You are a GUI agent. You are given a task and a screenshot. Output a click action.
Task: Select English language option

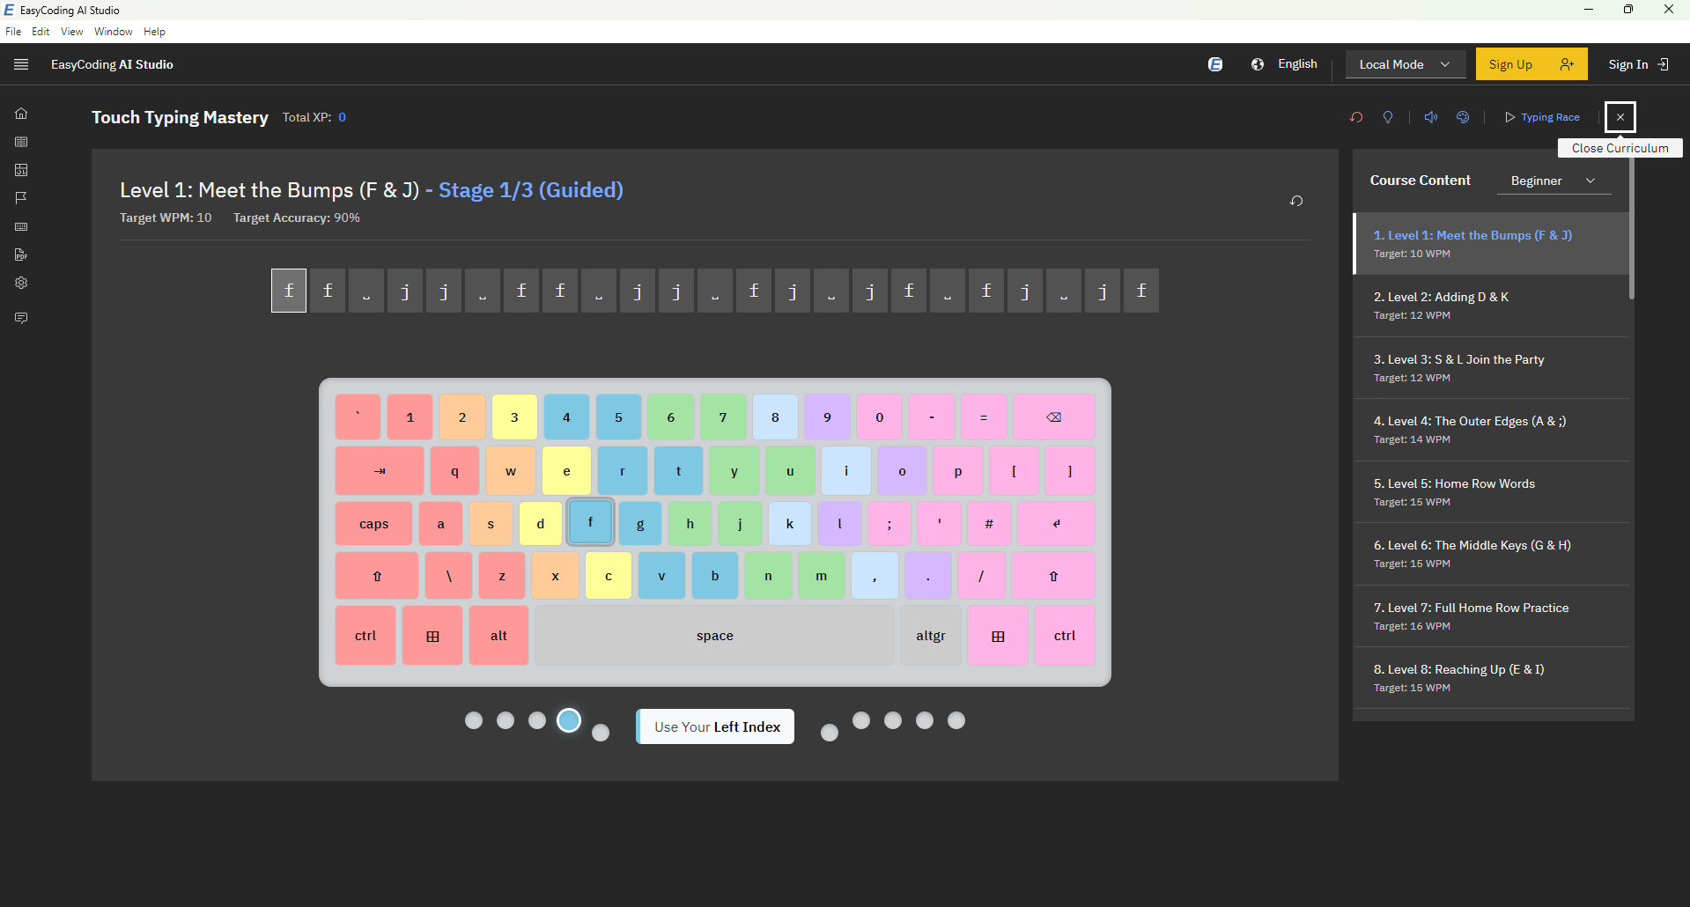[1297, 64]
